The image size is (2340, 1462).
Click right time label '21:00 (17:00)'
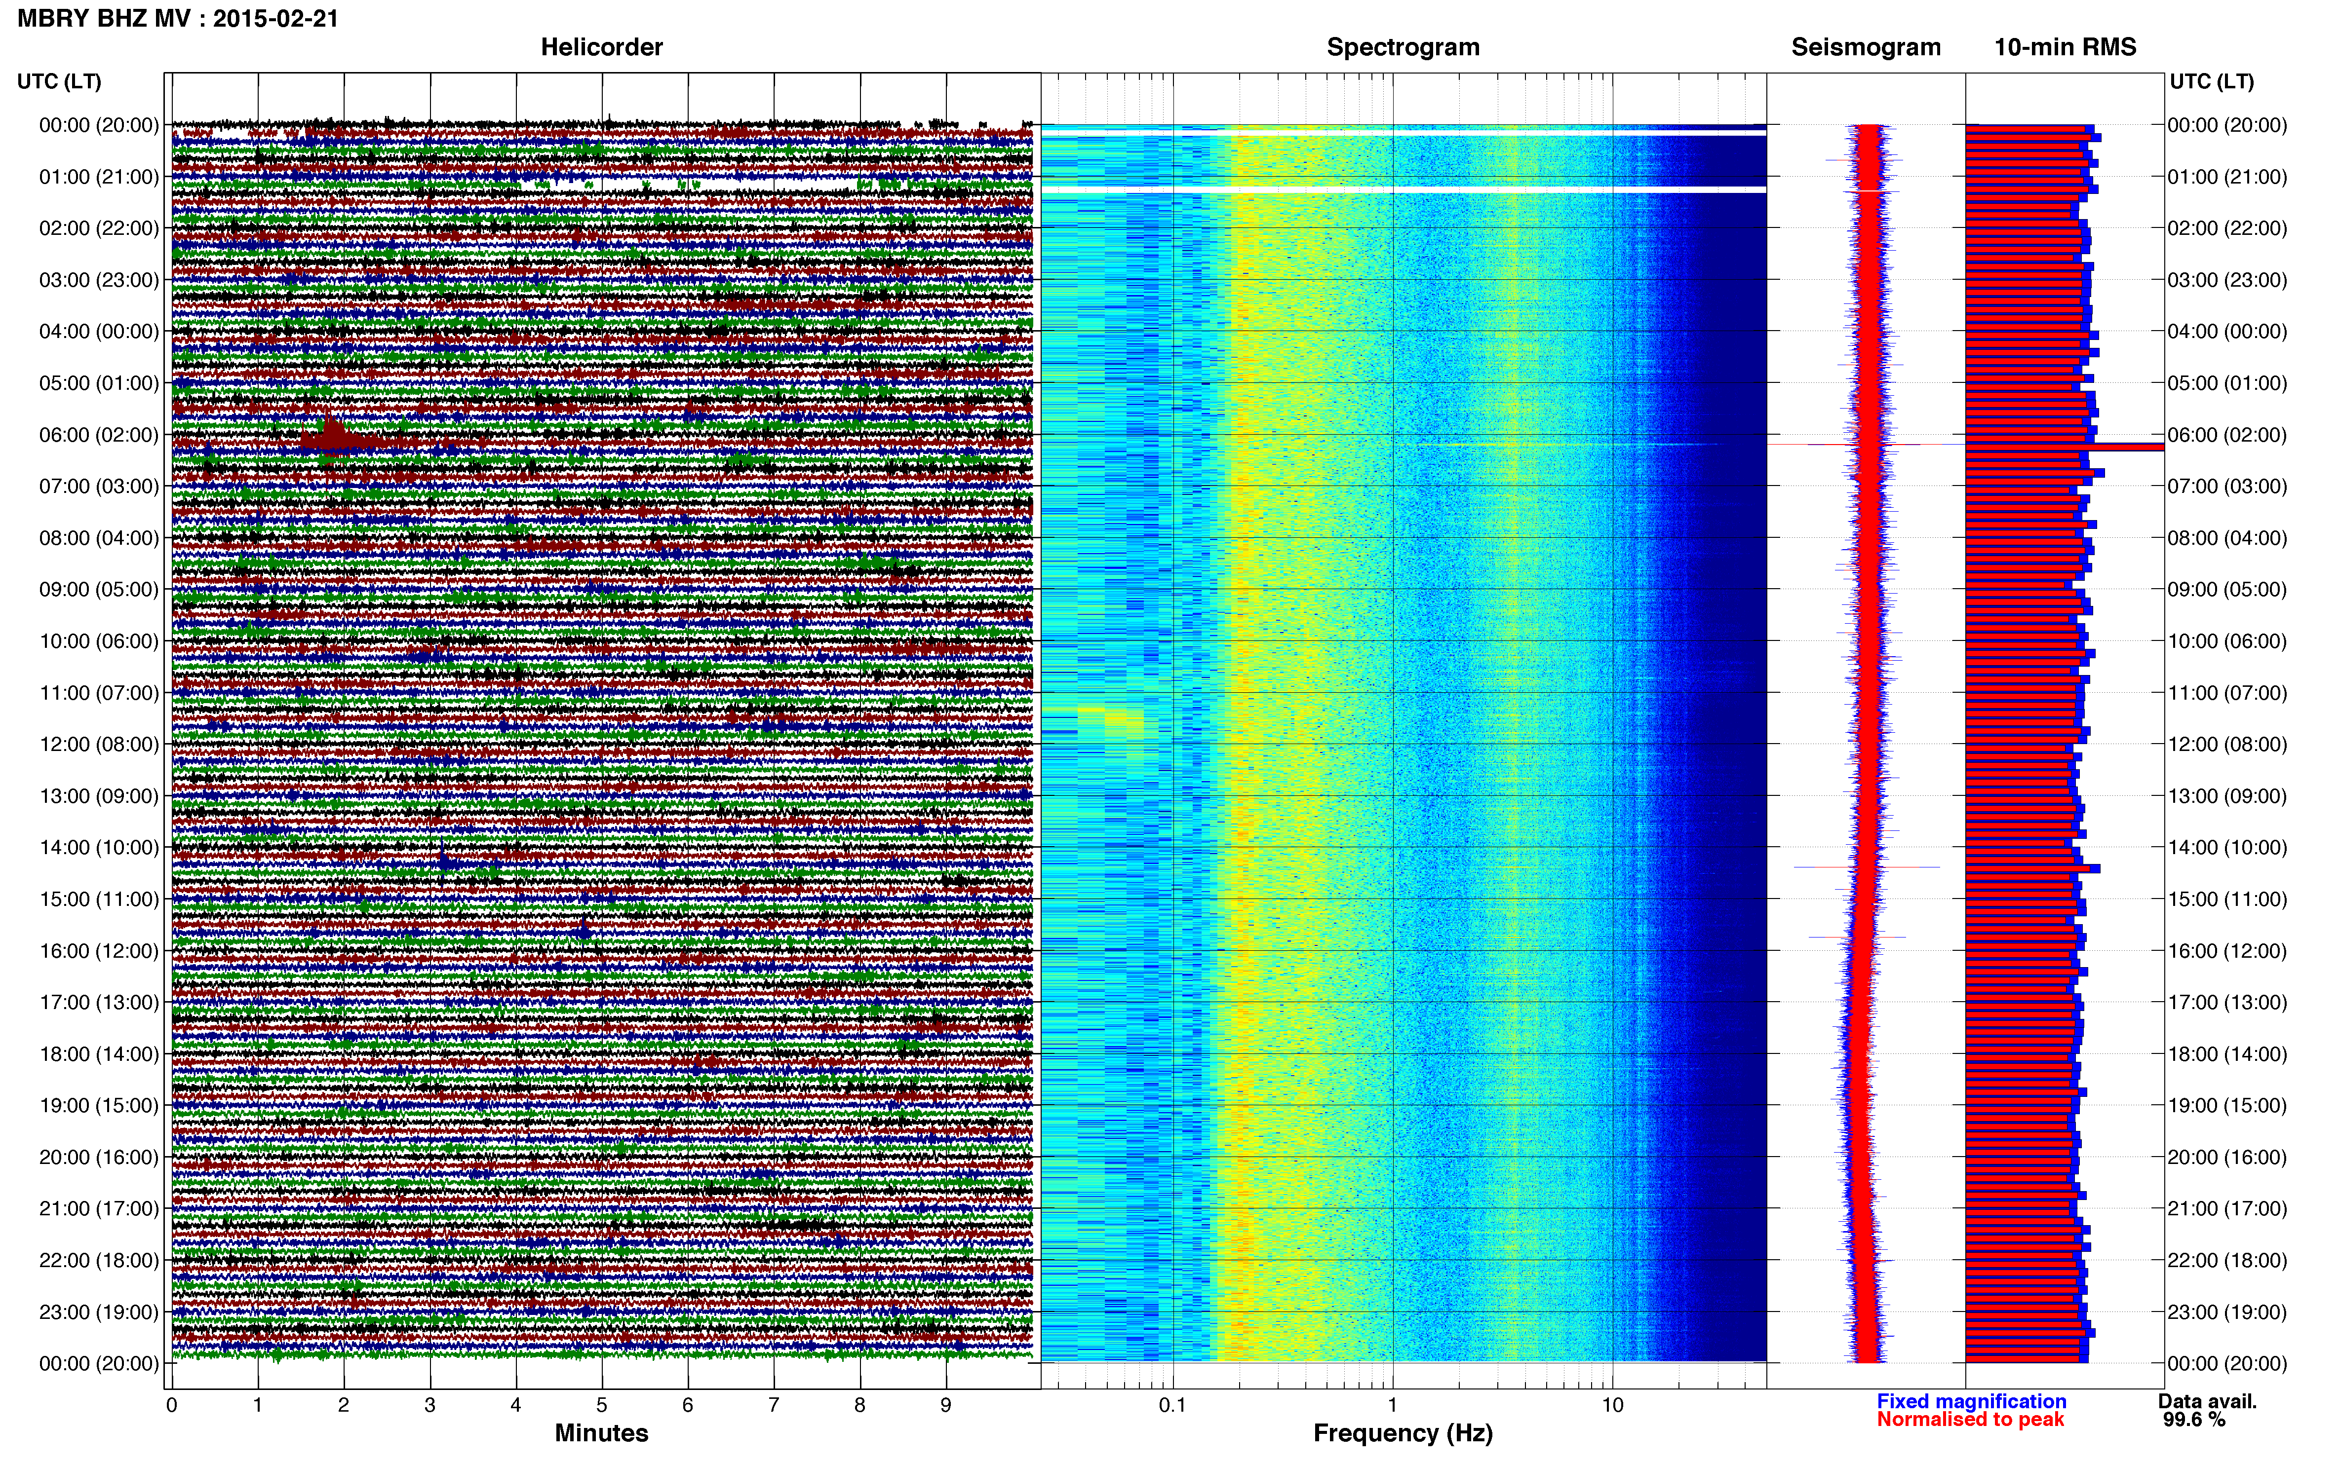click(2227, 1208)
